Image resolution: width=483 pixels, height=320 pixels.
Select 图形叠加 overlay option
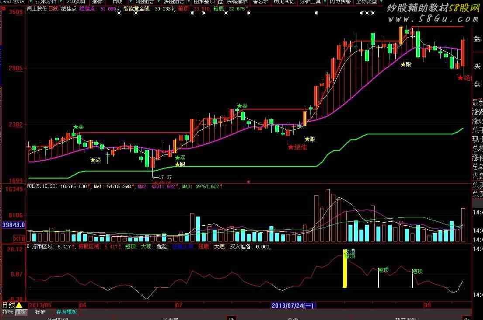coord(204,2)
